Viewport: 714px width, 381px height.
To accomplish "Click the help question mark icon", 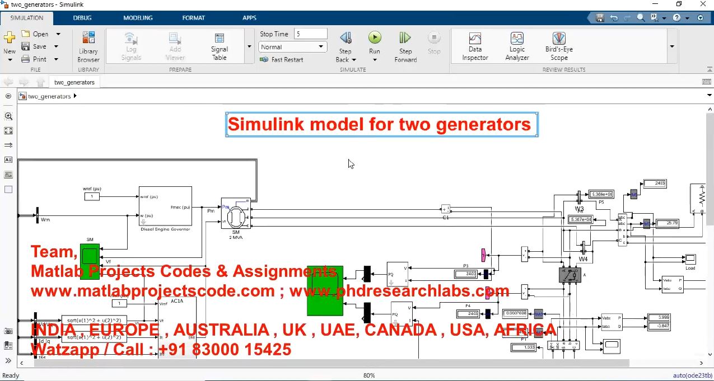I will (677, 18).
